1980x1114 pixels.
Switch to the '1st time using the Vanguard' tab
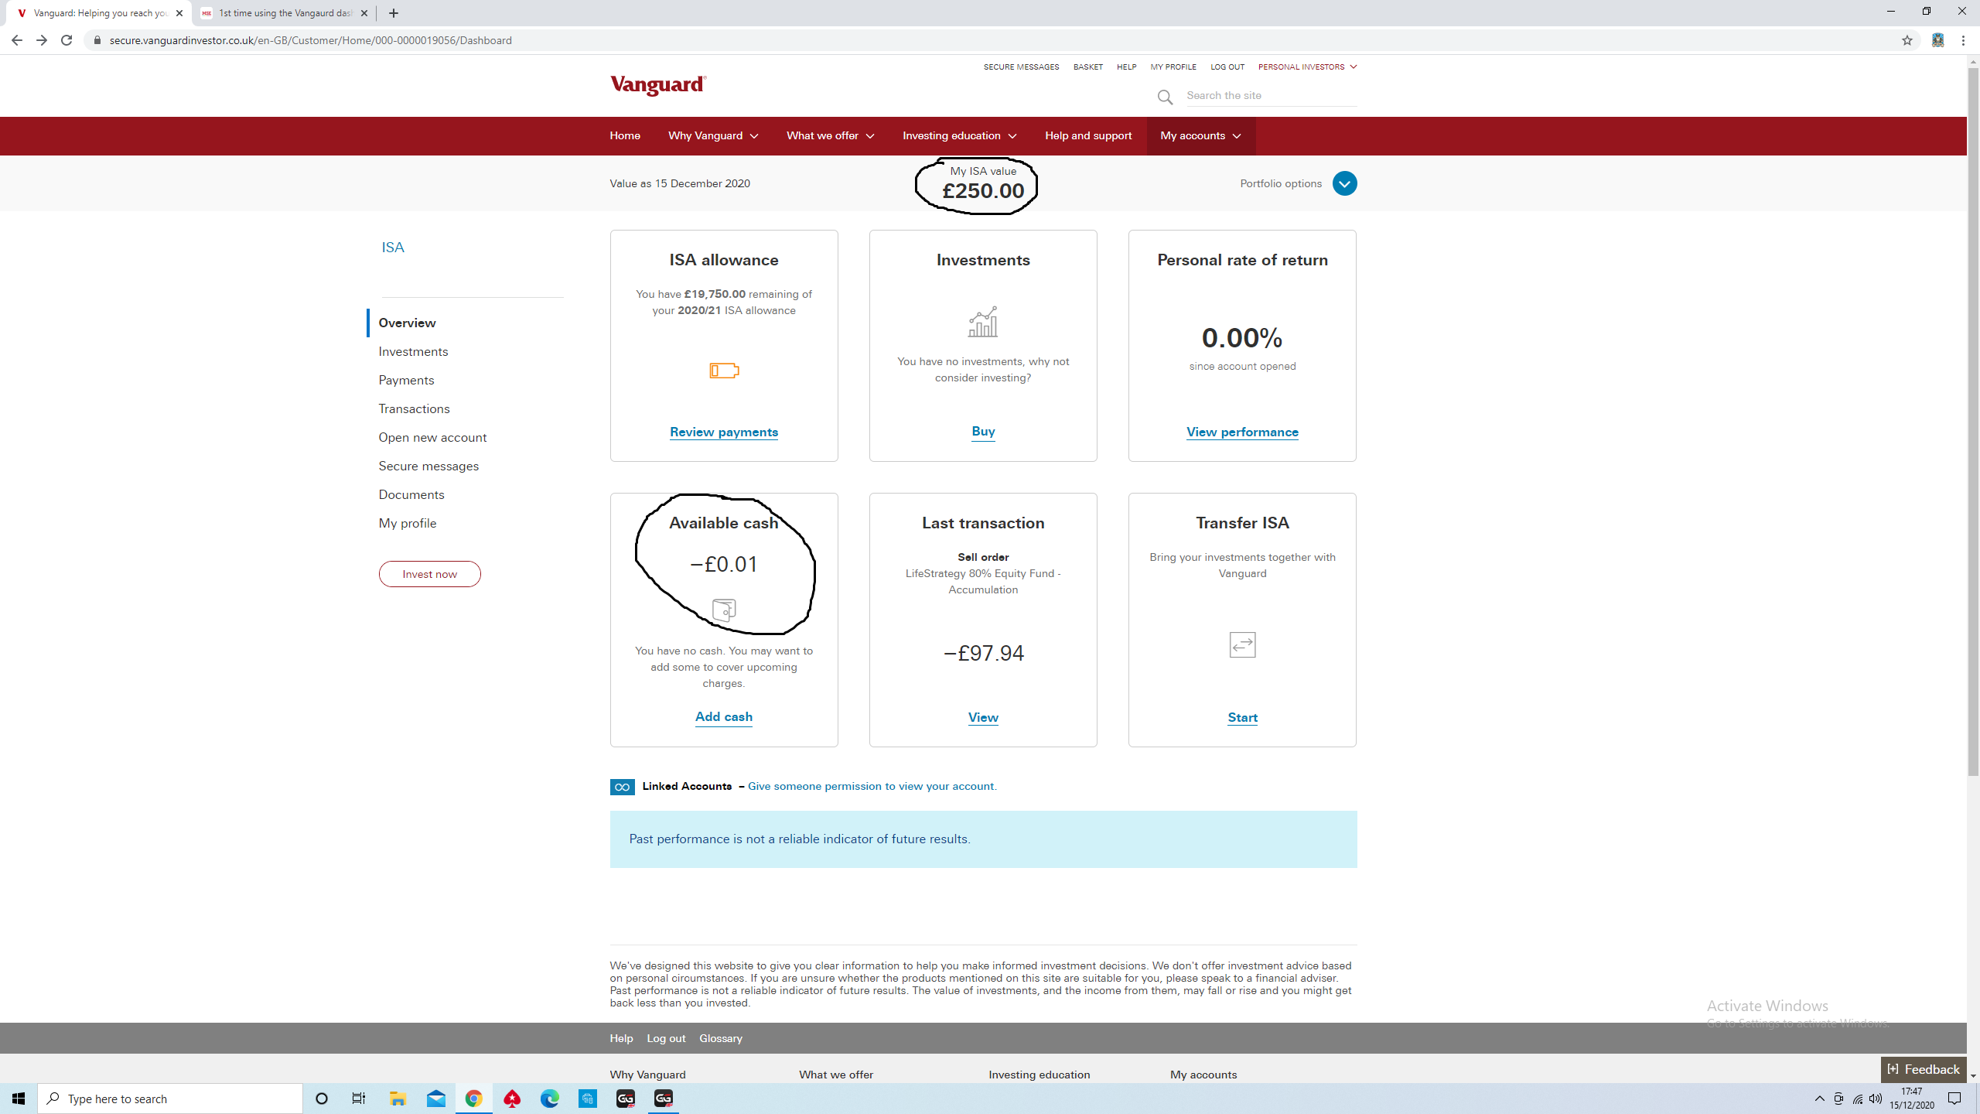284,13
